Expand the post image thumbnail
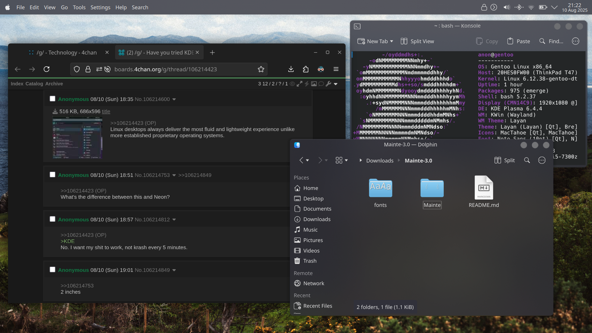Viewport: 592px width, 333px height. [77, 138]
